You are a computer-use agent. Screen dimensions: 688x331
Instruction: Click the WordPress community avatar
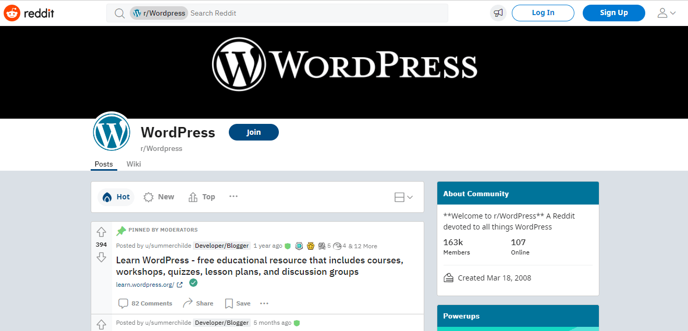pos(112,132)
